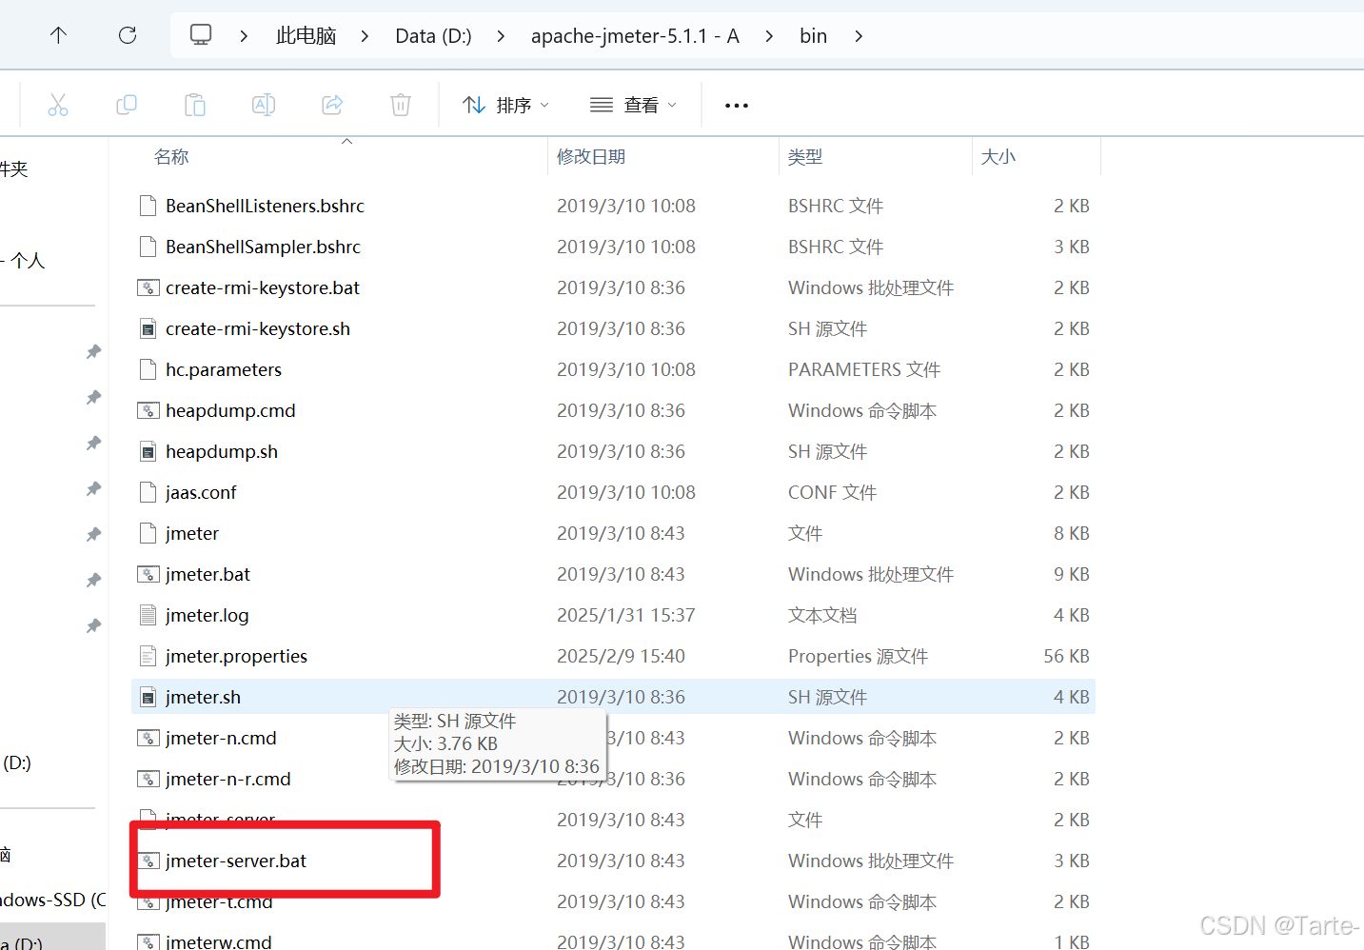Click the PARAMETERS 文件 type cell

864,369
